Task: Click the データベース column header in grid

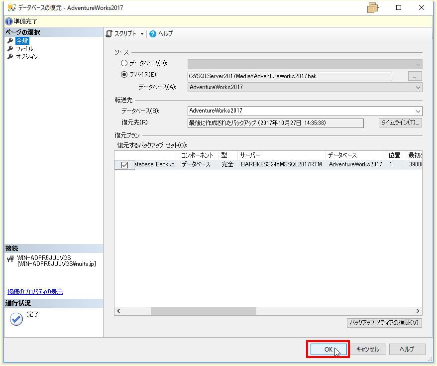Action: pyautogui.click(x=355, y=155)
